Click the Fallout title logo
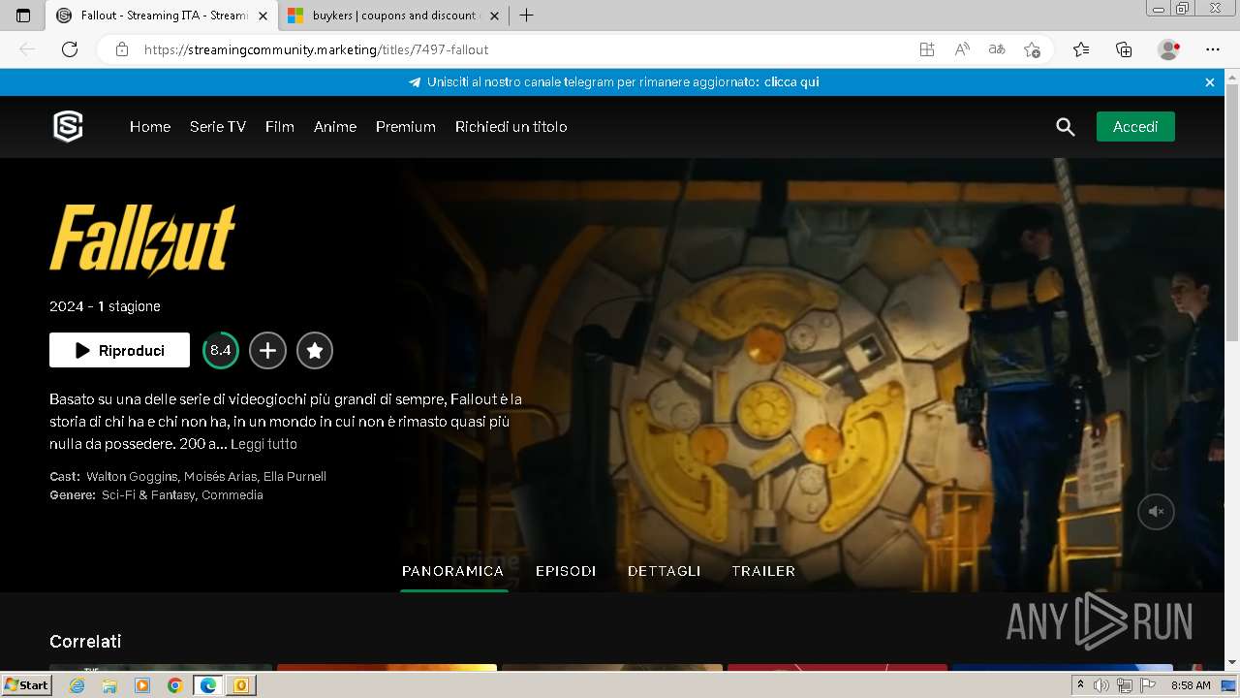The image size is (1240, 698). (142, 239)
